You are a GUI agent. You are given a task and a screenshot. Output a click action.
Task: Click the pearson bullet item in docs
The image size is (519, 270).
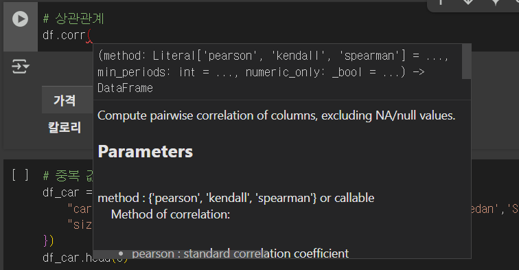click(240, 254)
